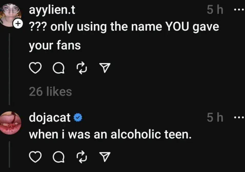
Task: Like dojacat's reply with heart icon
Action: [x=36, y=157]
